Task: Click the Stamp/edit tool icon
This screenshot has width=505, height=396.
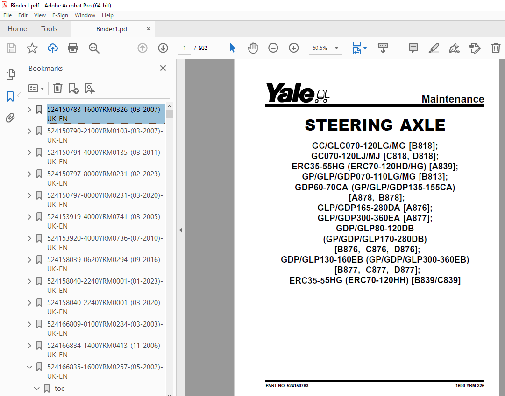Action: (x=475, y=48)
